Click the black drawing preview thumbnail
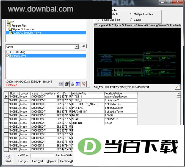Image resolution: width=185 pixels, height=167 pixels. tap(137, 56)
